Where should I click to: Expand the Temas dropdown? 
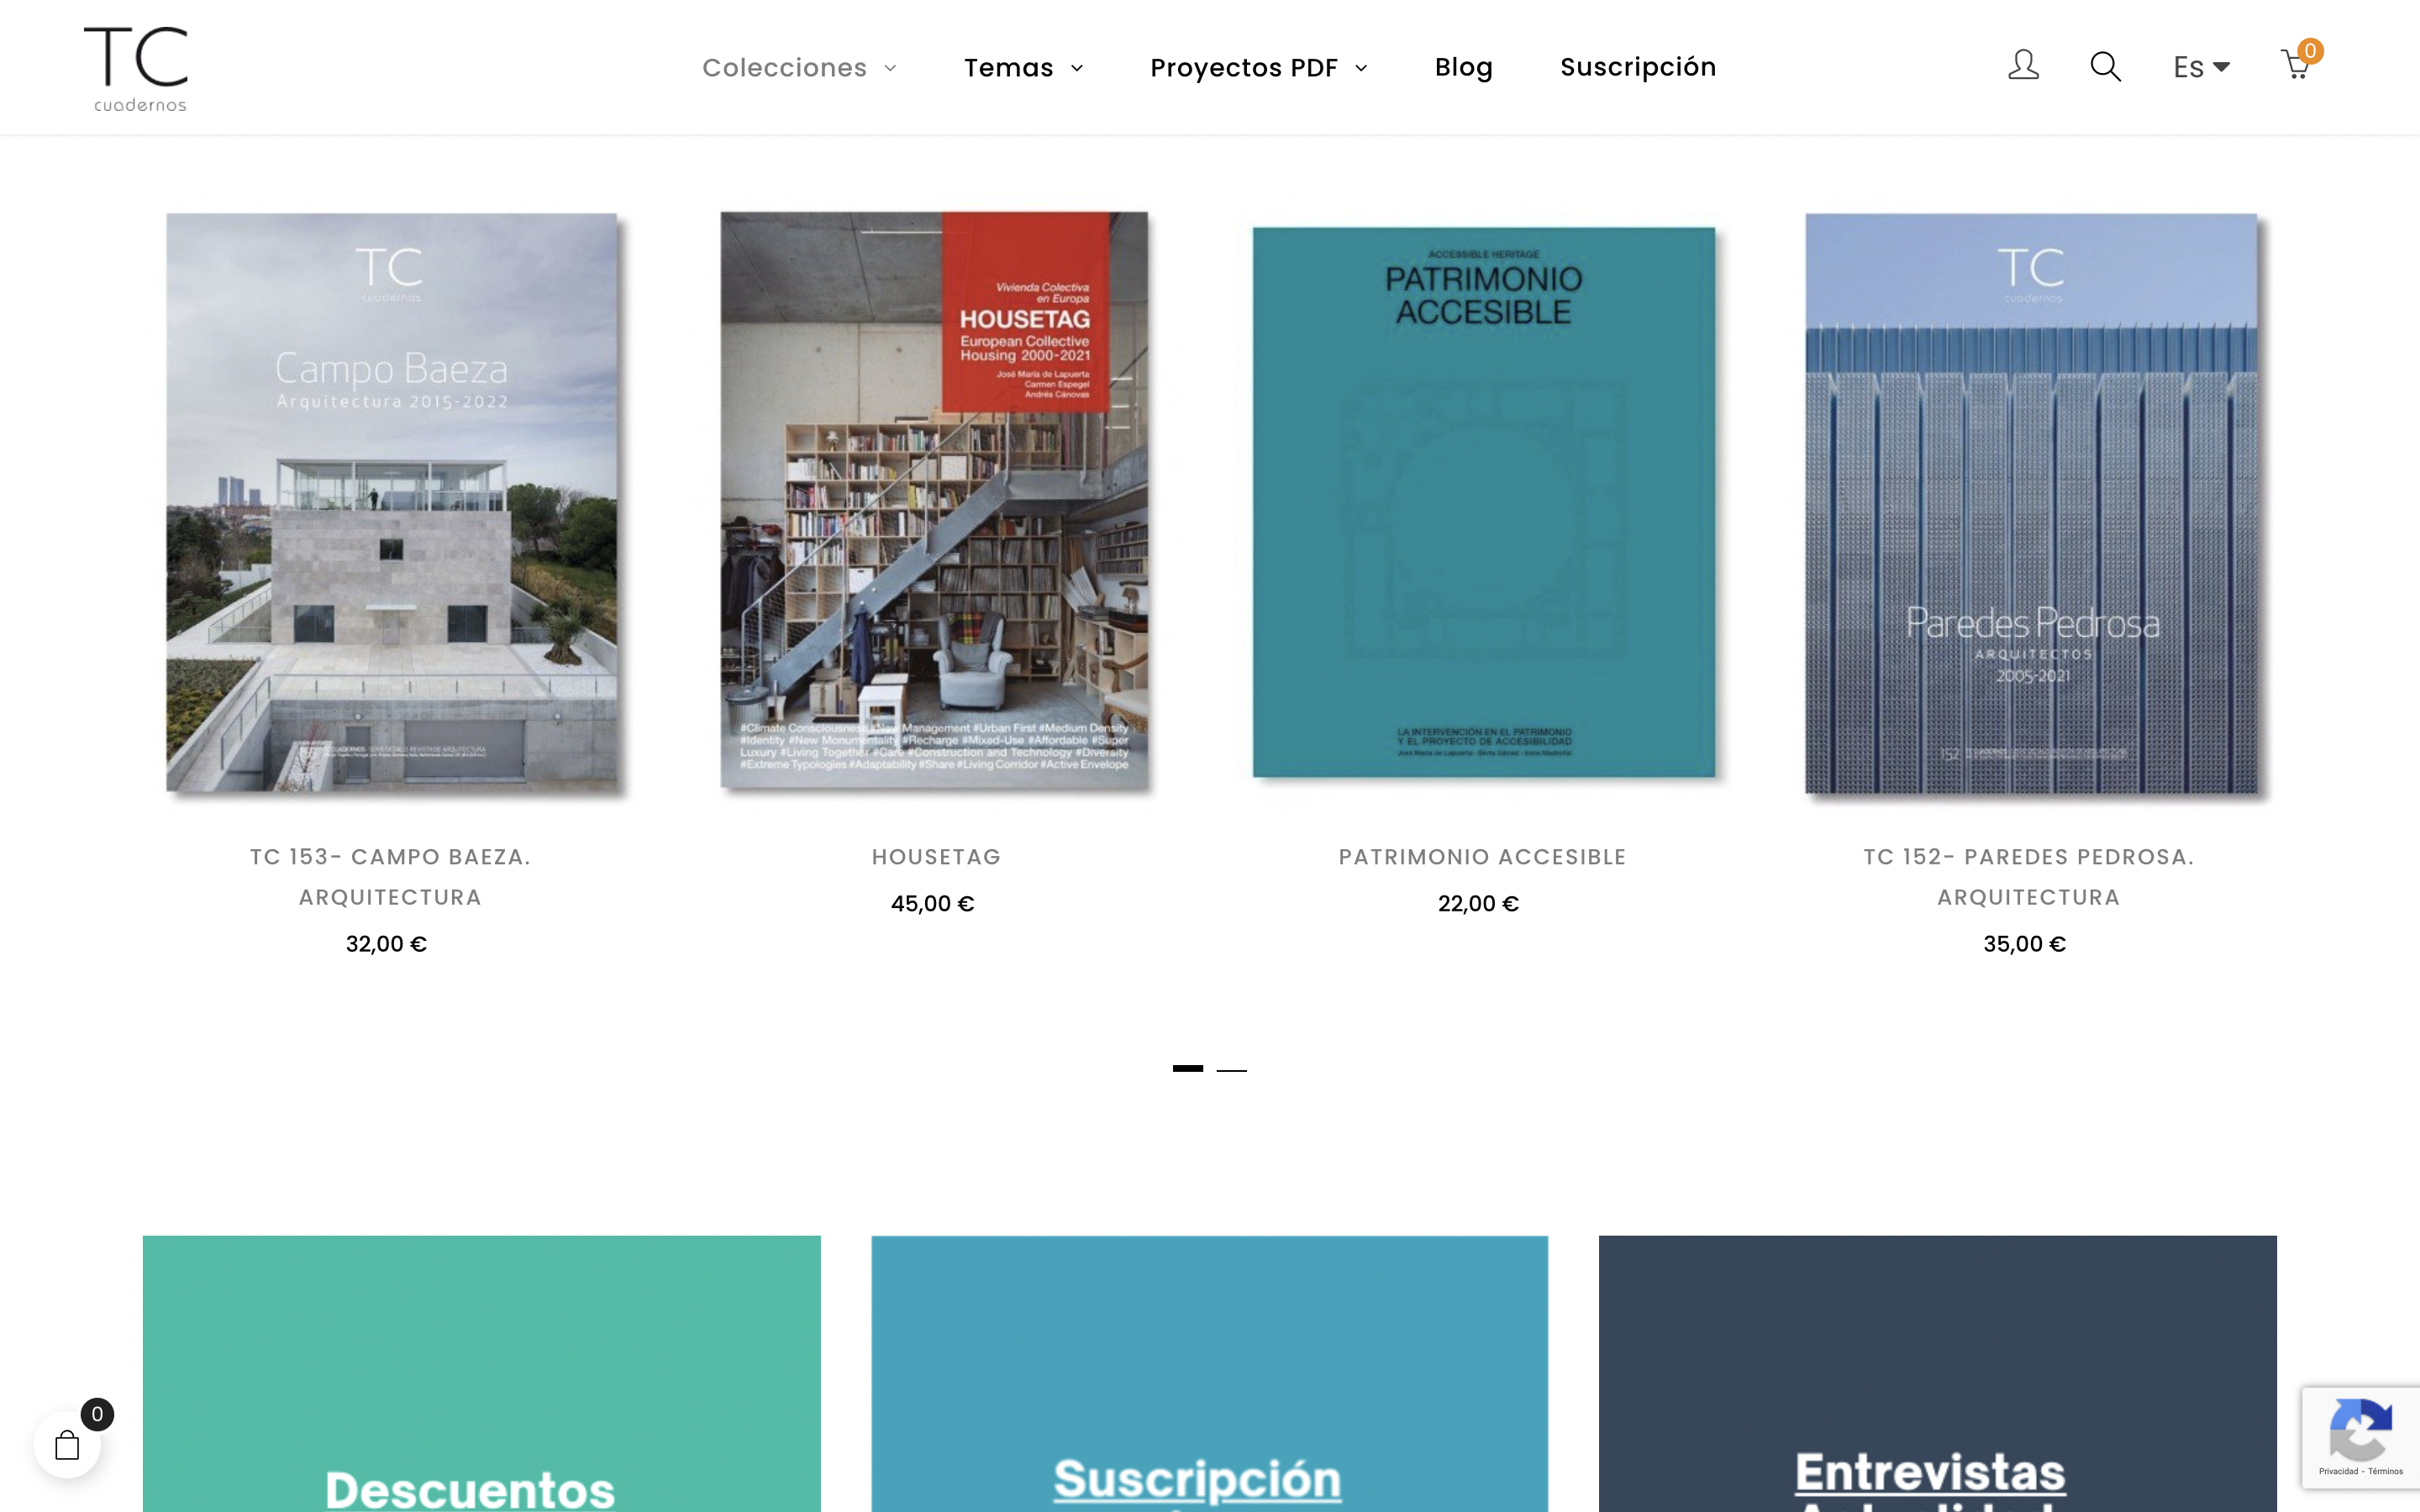1023,67
